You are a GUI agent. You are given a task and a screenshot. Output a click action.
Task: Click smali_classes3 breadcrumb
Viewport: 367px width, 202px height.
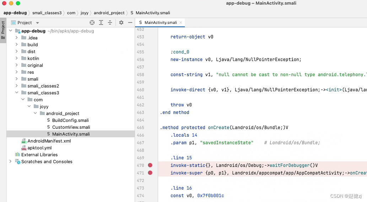(47, 13)
